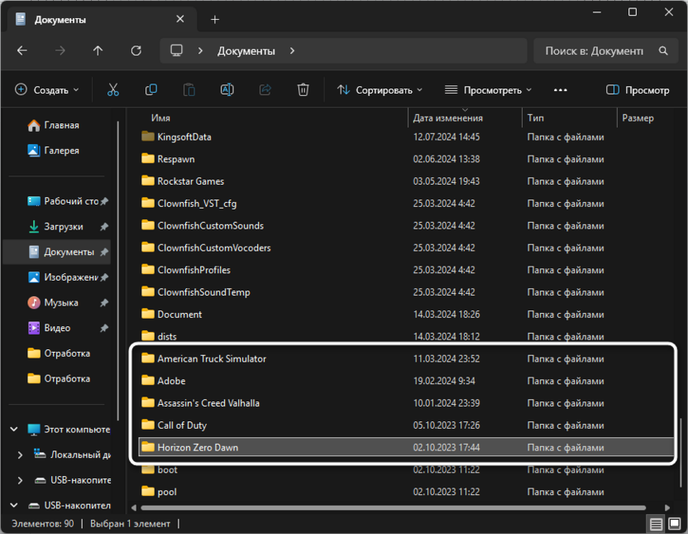Open Видео in the sidebar
The width and height of the screenshot is (688, 534).
pyautogui.click(x=49, y=328)
